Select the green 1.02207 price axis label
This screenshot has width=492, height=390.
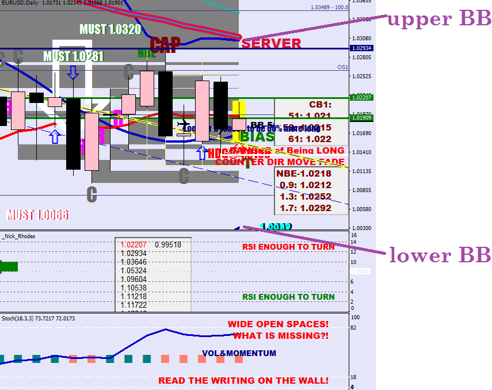362,97
